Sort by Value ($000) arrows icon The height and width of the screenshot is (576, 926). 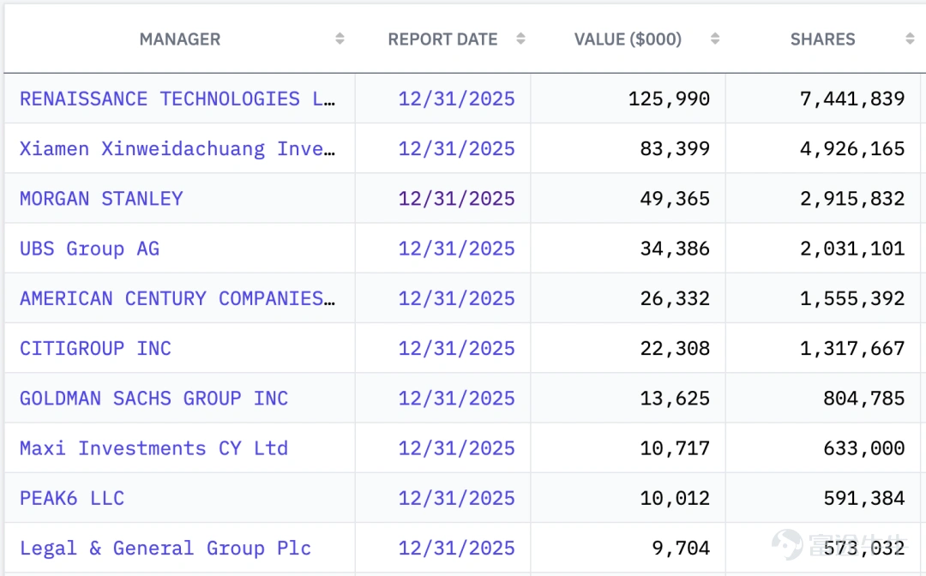click(x=714, y=39)
